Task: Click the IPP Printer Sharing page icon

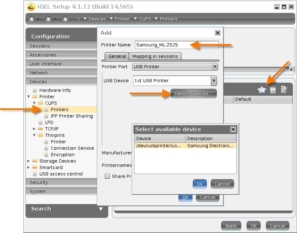Action: (46, 116)
